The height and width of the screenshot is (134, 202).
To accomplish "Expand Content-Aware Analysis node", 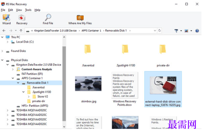I will (x=13, y=69).
